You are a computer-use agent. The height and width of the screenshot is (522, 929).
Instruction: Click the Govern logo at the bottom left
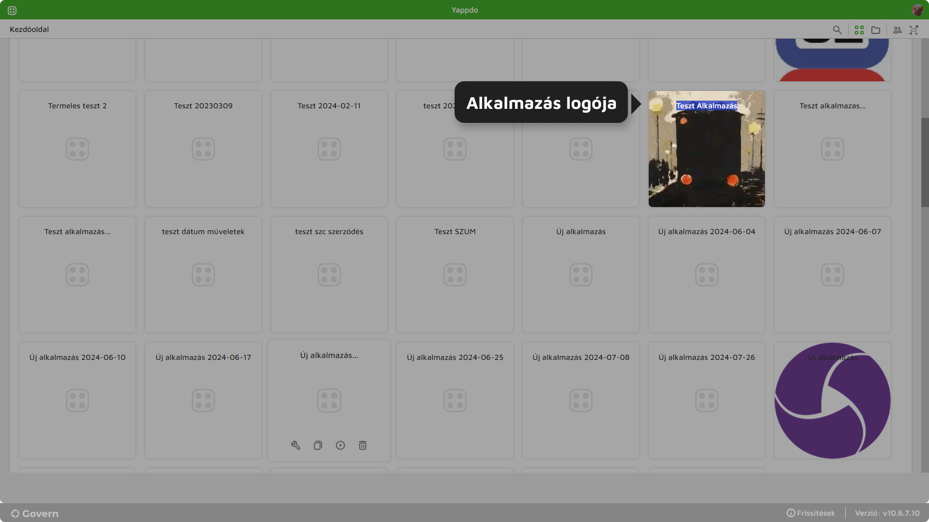[34, 513]
